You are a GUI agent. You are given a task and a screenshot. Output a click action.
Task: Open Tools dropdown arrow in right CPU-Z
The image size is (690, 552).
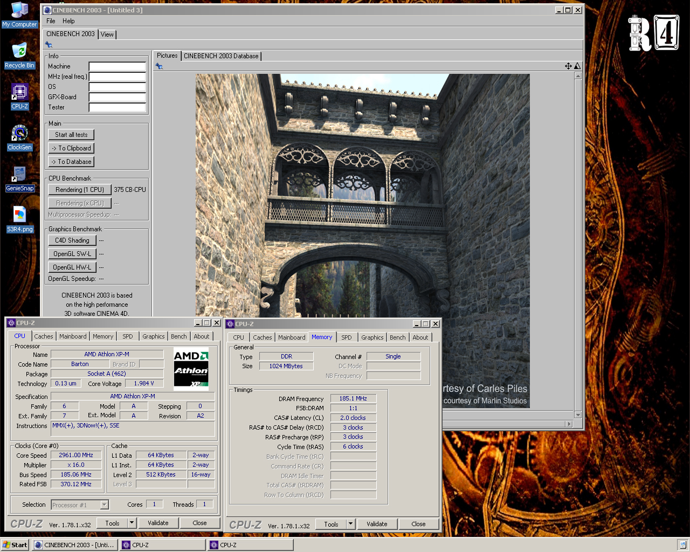[350, 524]
